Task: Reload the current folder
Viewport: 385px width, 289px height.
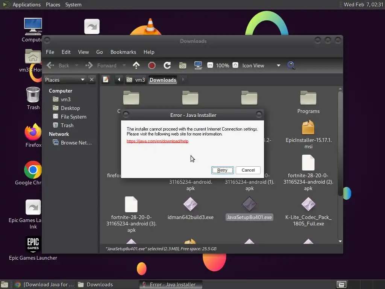Action: [167, 65]
